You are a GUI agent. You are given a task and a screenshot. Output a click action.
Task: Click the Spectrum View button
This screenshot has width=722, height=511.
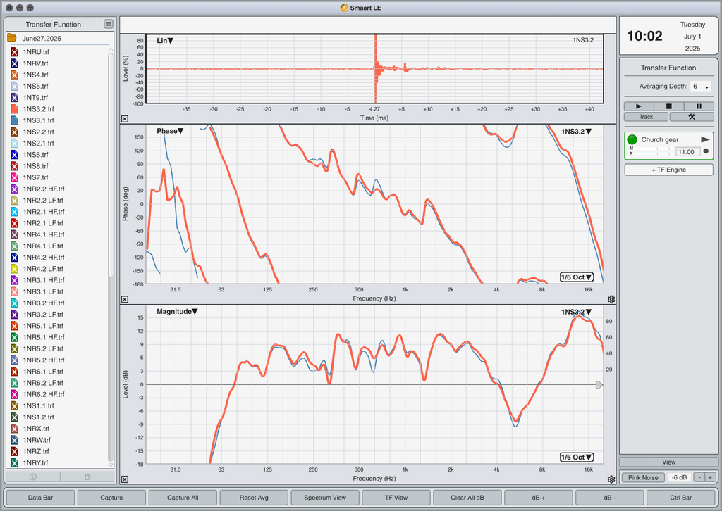(x=325, y=497)
